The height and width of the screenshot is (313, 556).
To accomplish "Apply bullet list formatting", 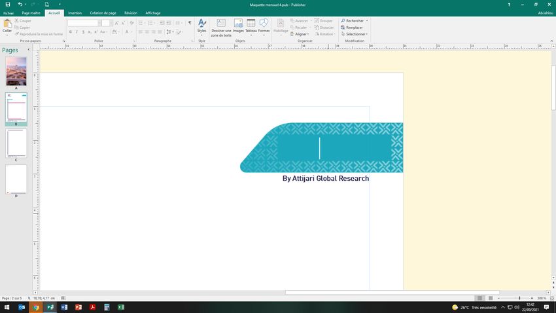I will (141, 23).
